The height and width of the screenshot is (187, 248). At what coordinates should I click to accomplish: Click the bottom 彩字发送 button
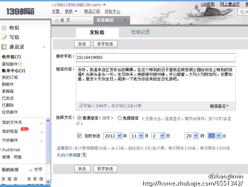pyautogui.click(x=105, y=169)
